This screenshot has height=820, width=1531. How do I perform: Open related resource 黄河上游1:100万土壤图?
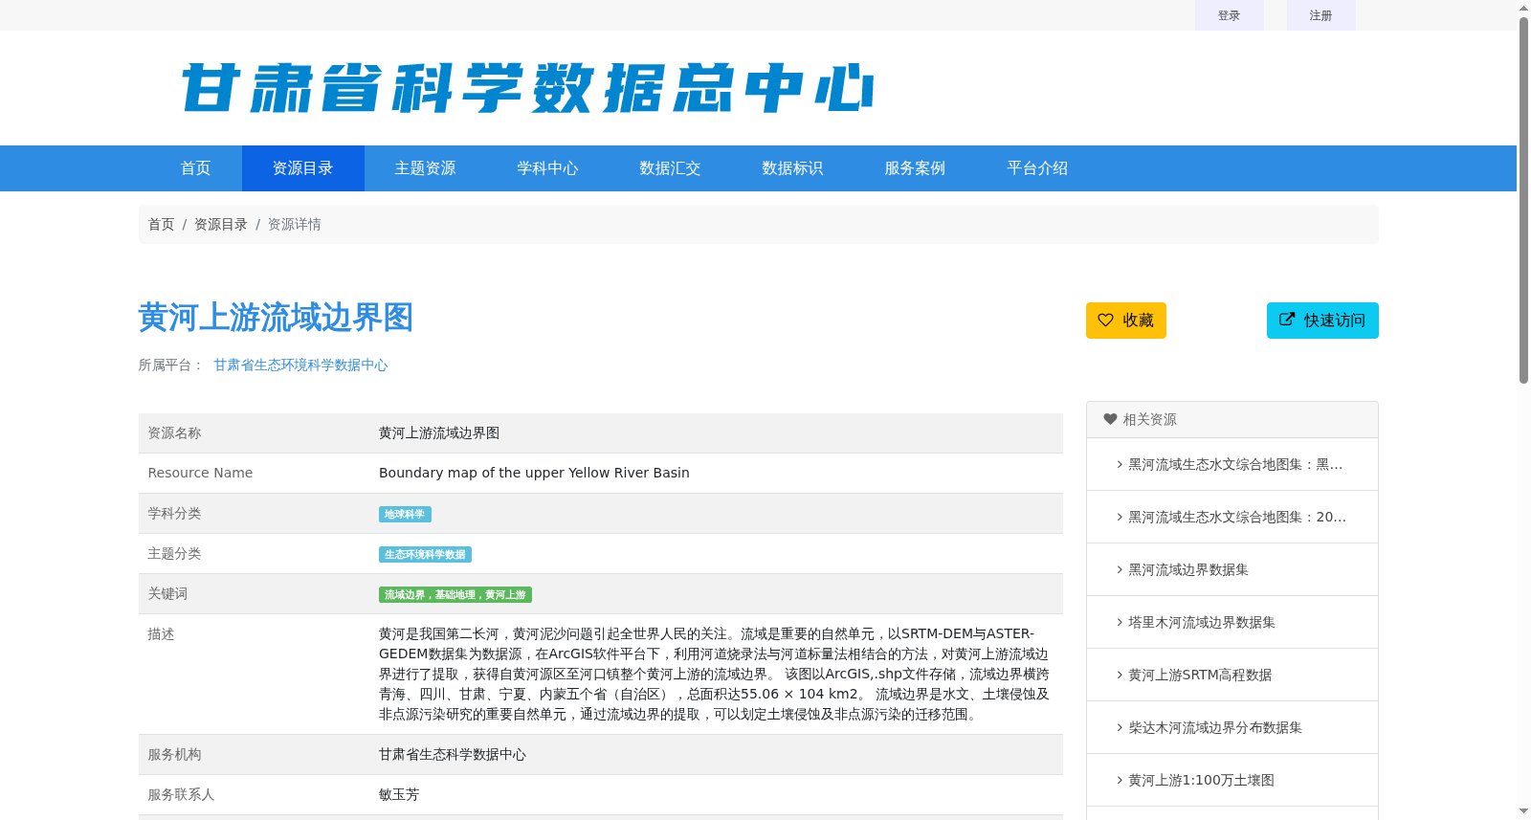[x=1202, y=780]
